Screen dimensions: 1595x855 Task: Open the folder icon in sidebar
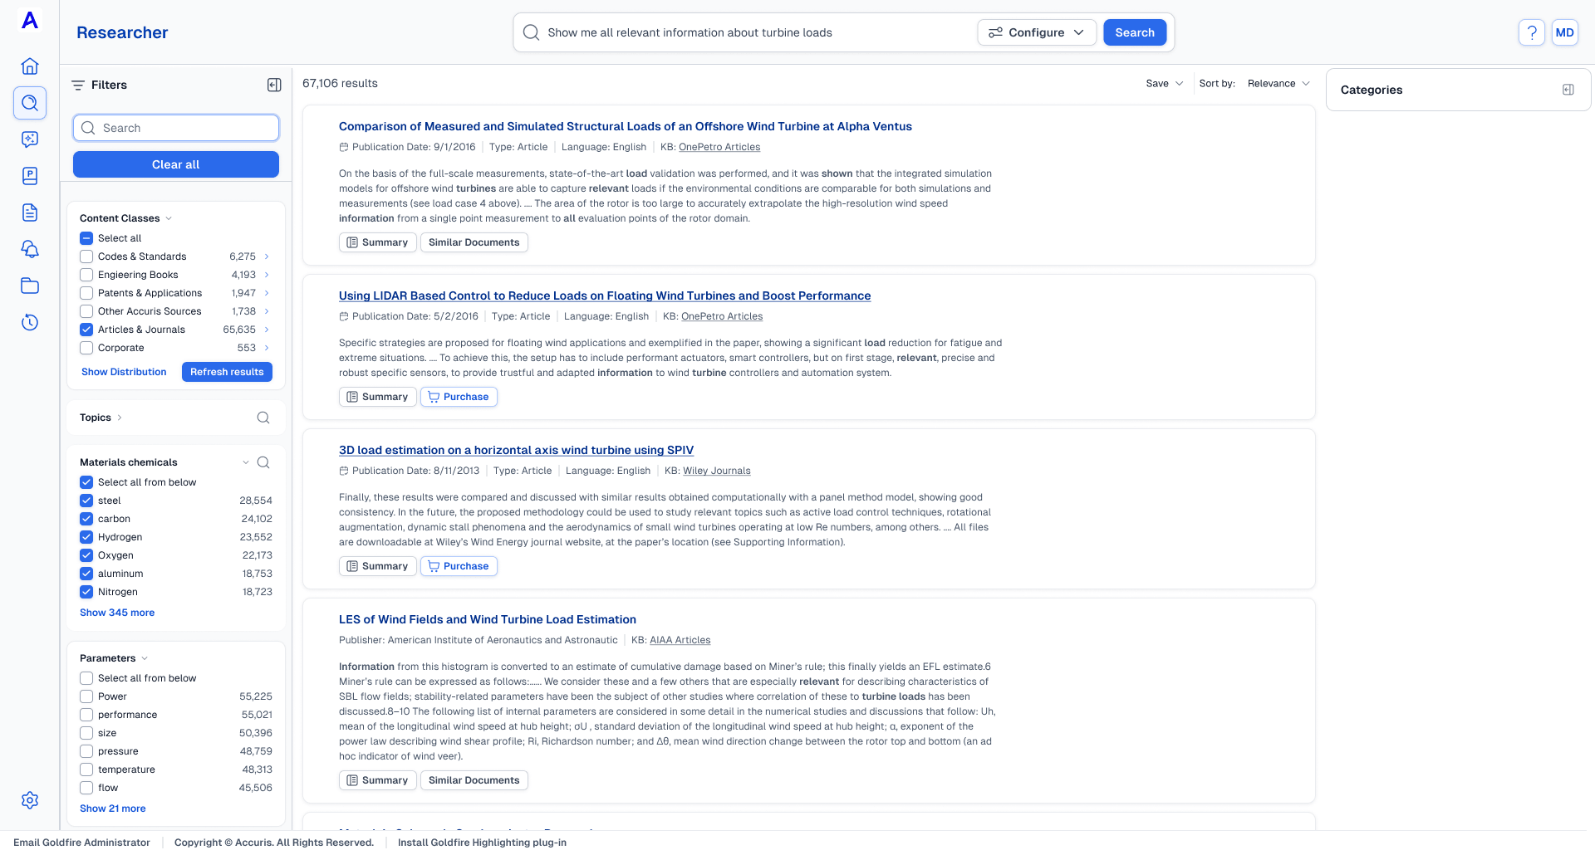pos(30,286)
